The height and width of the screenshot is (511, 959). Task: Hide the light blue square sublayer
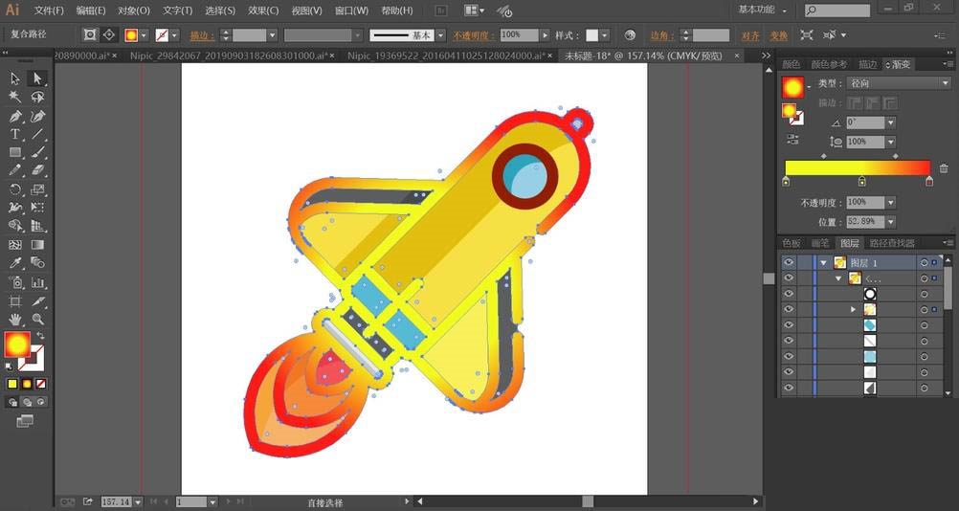(x=789, y=356)
